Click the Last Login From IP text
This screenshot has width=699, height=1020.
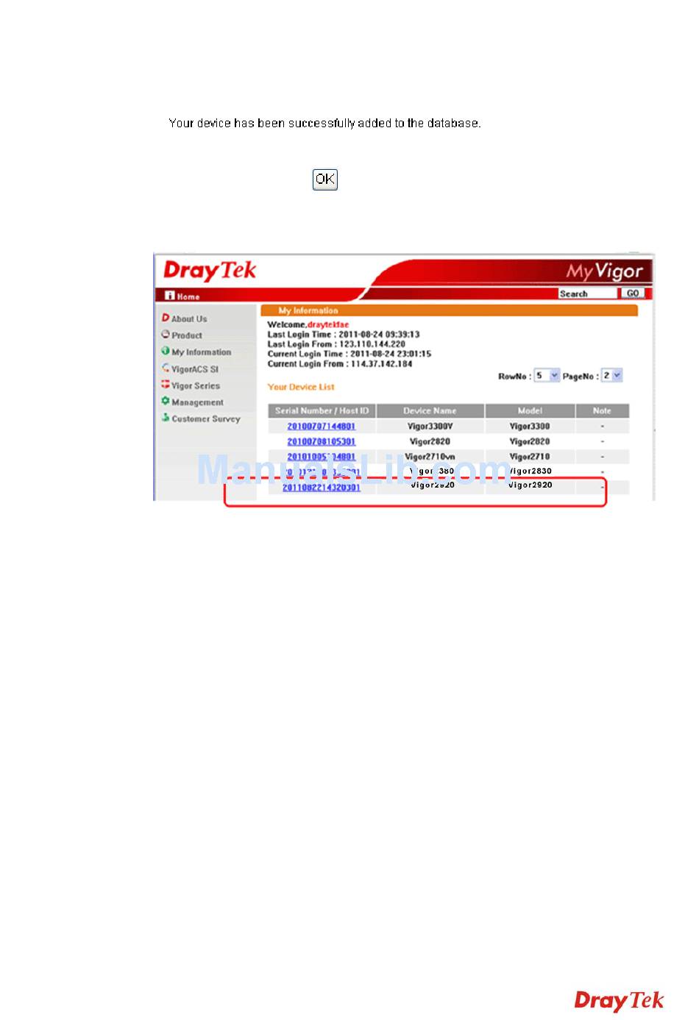pyautogui.click(x=336, y=344)
